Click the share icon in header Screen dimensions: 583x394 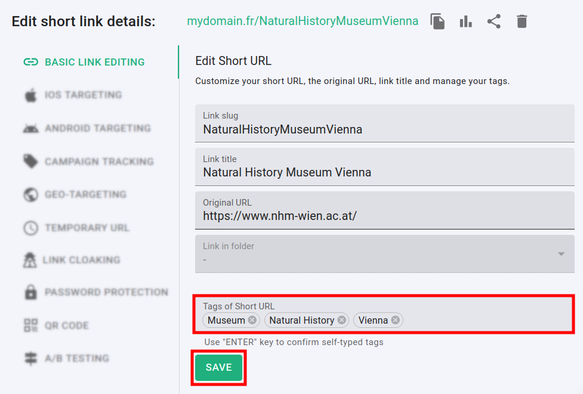coord(493,22)
